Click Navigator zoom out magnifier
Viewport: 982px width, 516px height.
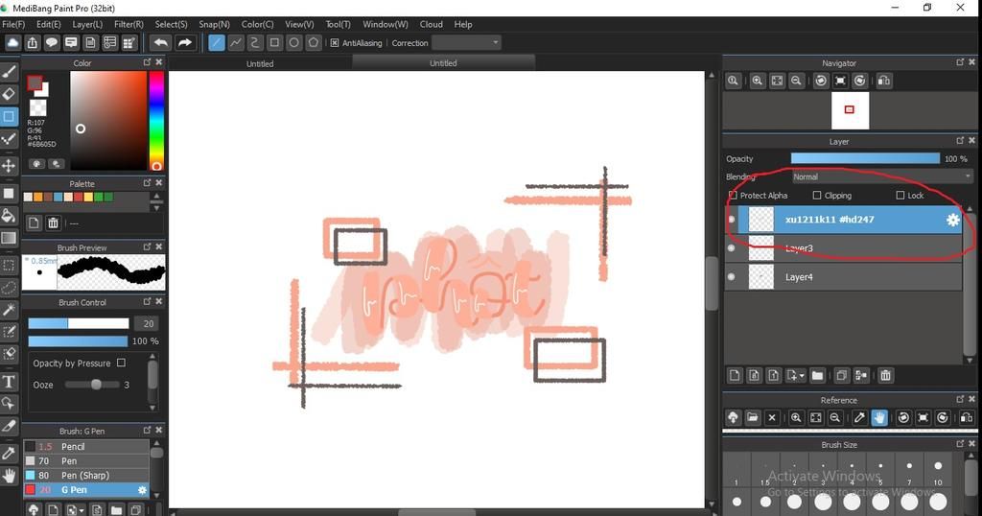796,81
